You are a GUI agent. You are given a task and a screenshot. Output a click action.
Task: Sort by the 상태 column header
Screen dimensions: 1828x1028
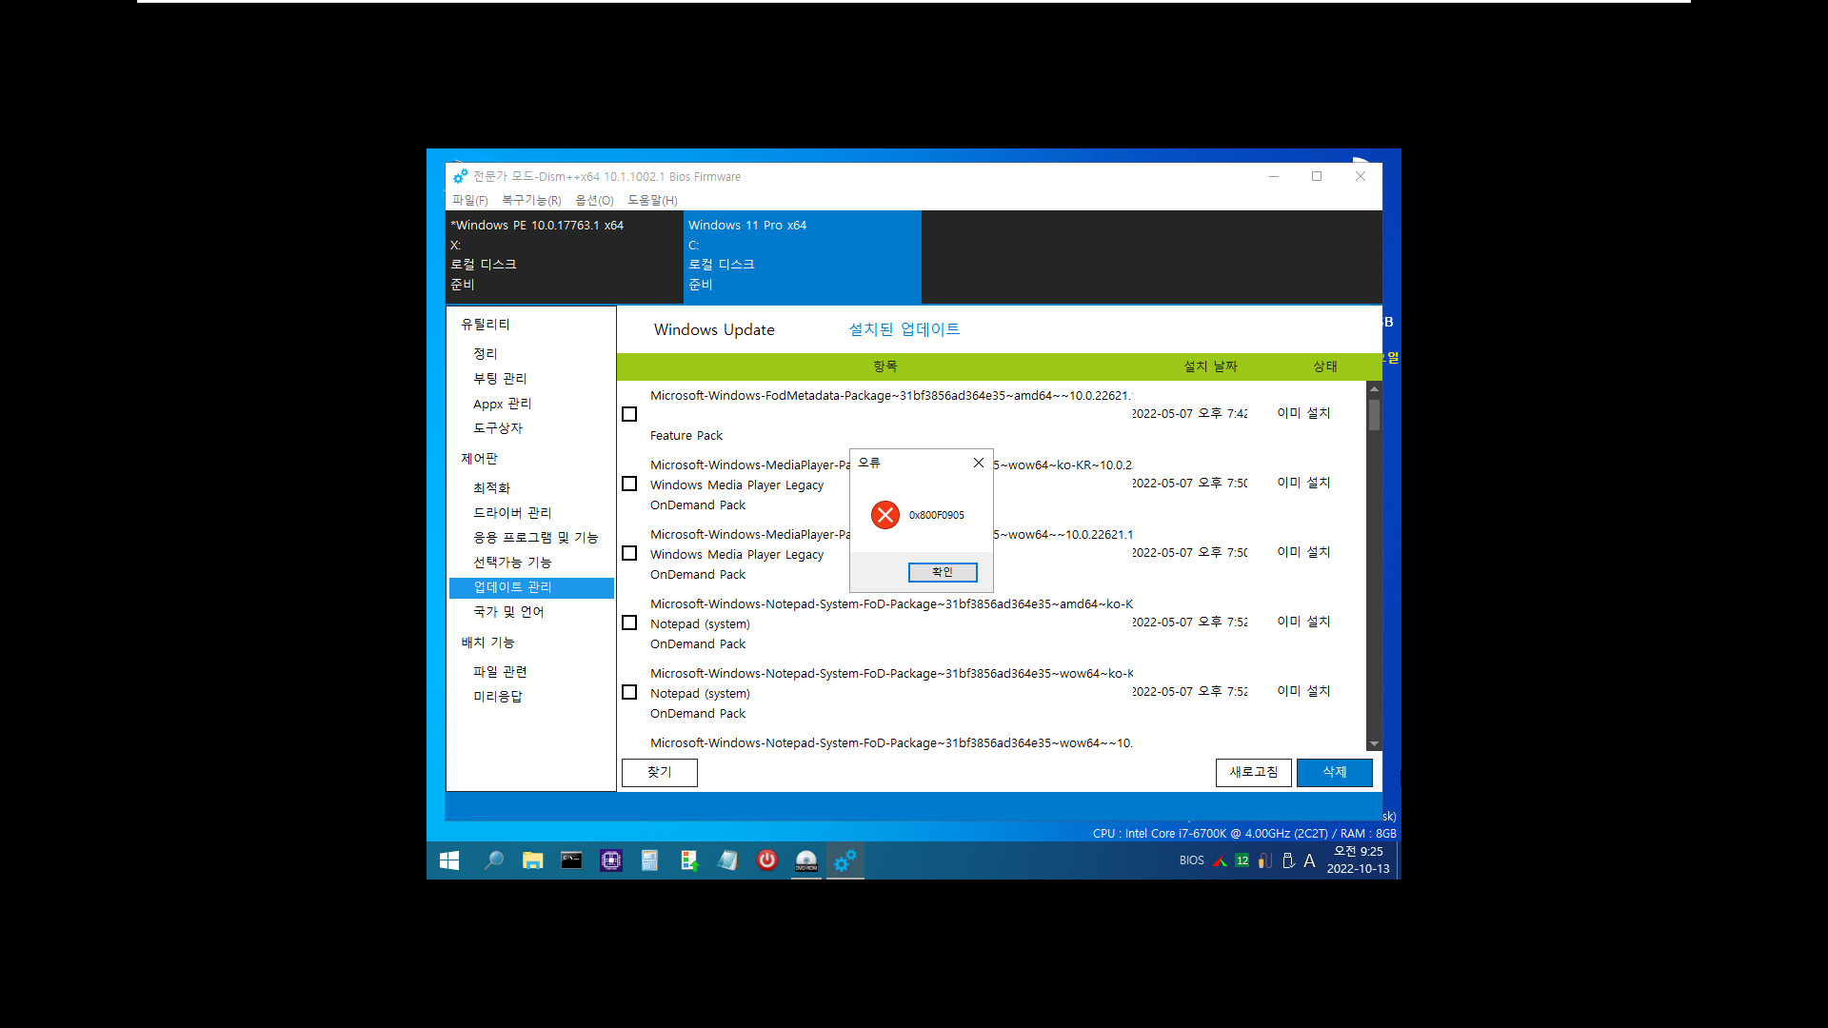pos(1325,366)
